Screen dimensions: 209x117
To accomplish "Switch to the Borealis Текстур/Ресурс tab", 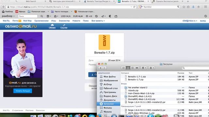I will (99, 1).
